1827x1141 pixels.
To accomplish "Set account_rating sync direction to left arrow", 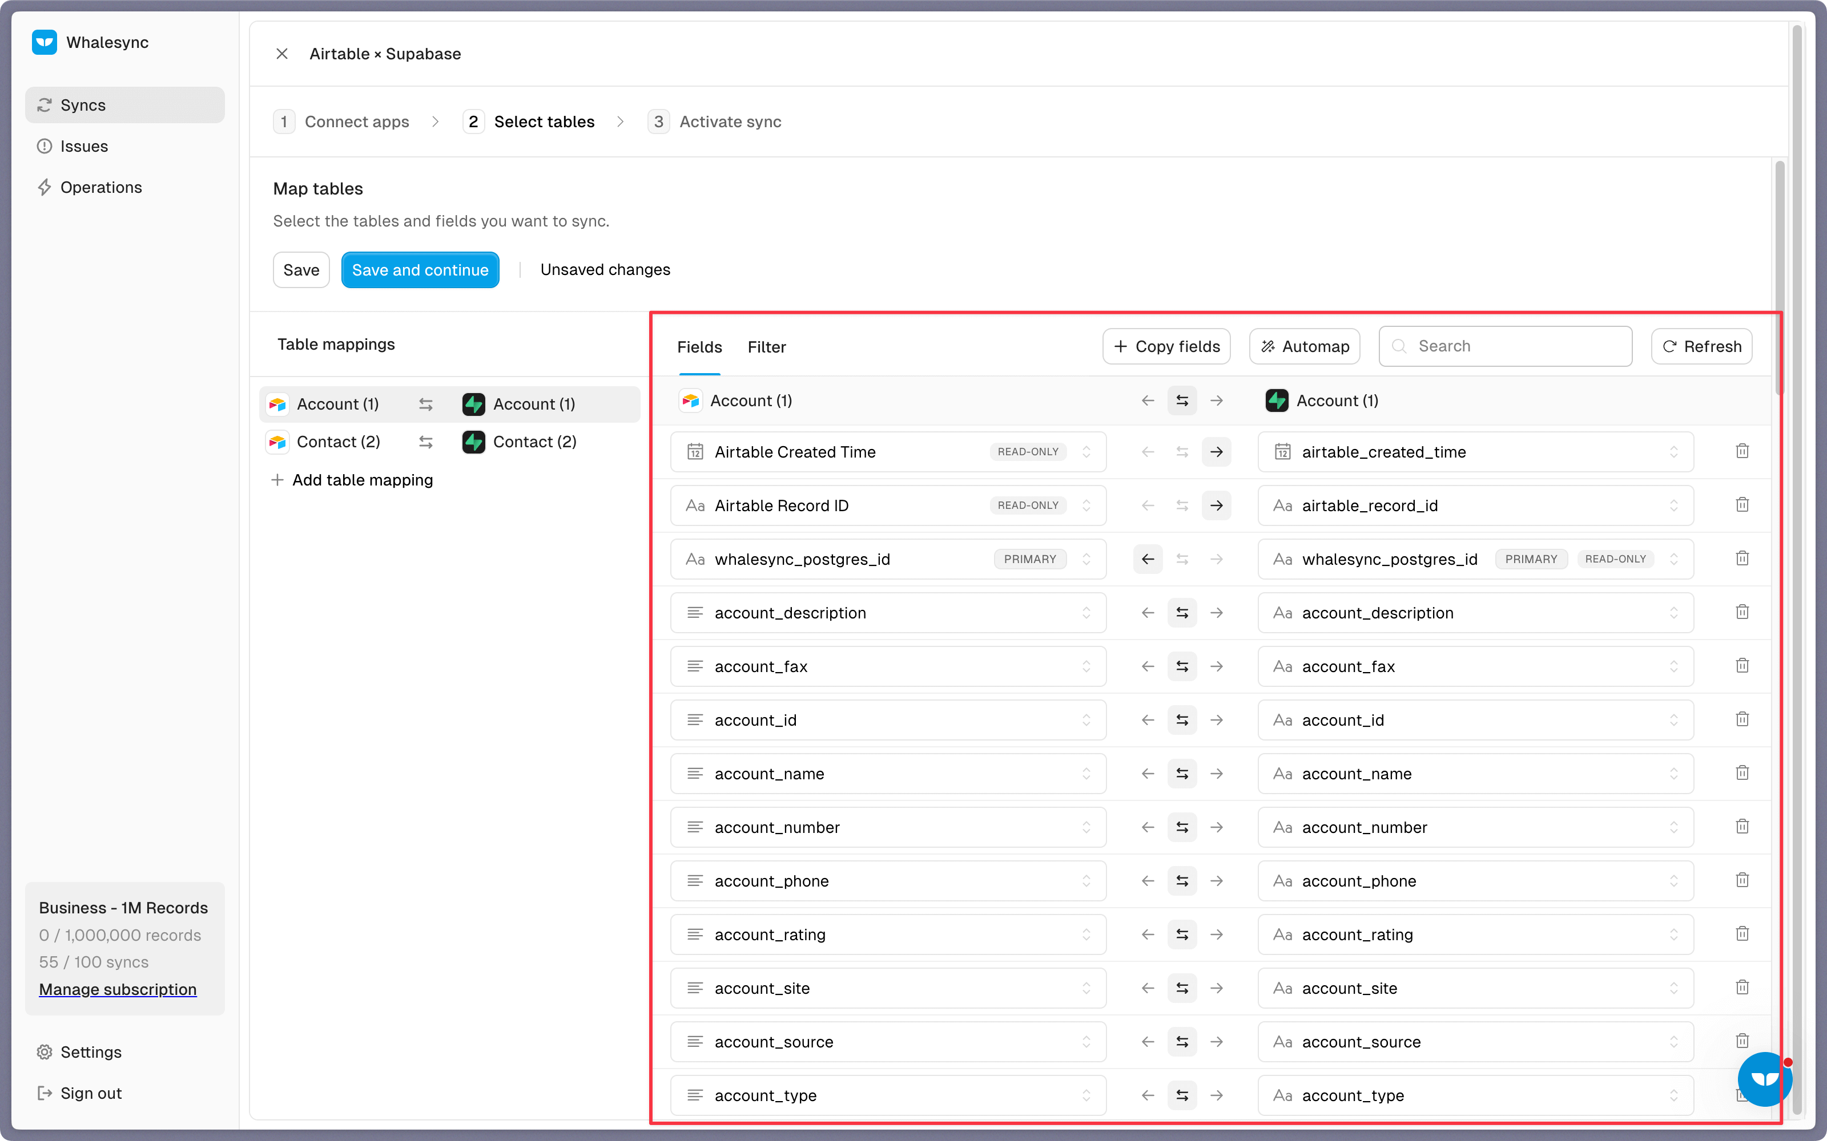I will (1148, 934).
